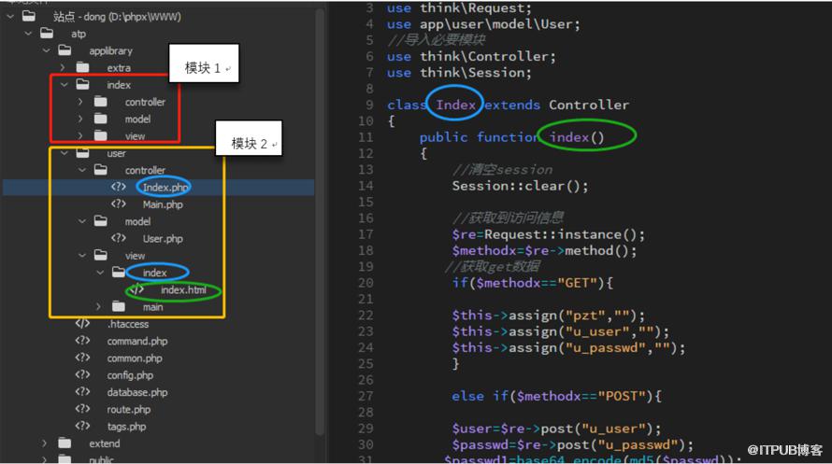The height and width of the screenshot is (464, 832).
Task: Select the extend folder label
Action: (104, 443)
